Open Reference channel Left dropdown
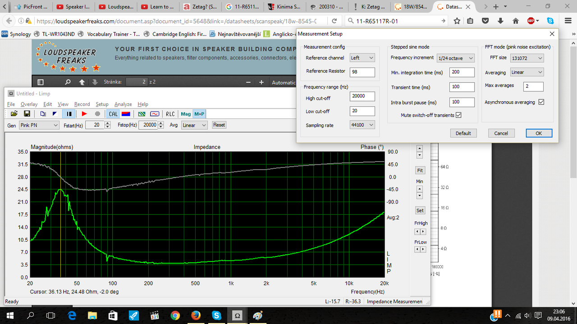 362,58
